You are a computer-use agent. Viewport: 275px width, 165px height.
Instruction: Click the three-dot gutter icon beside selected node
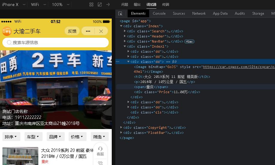click(x=118, y=62)
